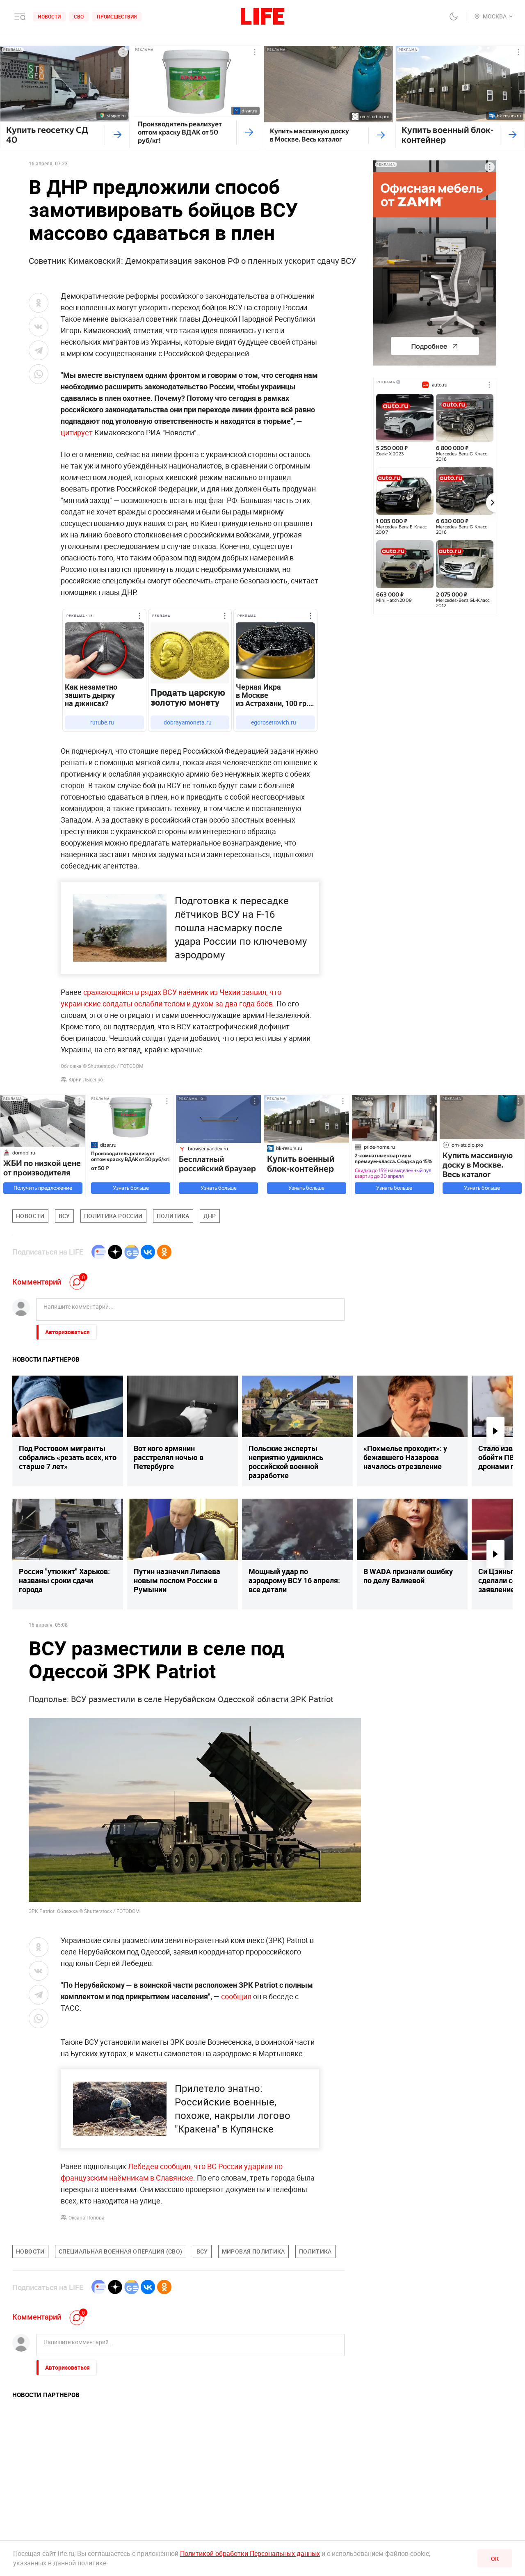This screenshot has height=2576, width=525.
Task: Open the first article's comment bubble icon
Action: pyautogui.click(x=77, y=1282)
